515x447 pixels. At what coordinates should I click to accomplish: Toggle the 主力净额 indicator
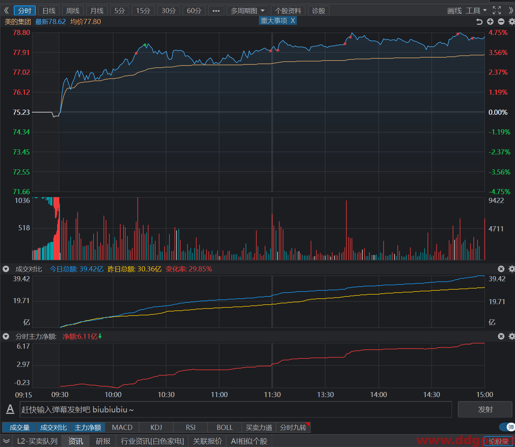(88, 427)
